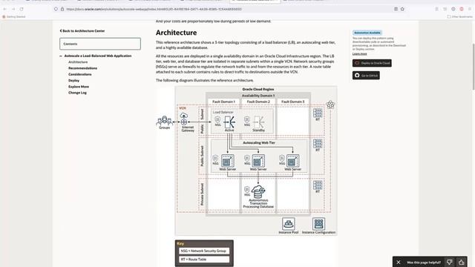The height and width of the screenshot is (267, 475).
Task: Click the Automation Available badge
Action: (x=367, y=33)
